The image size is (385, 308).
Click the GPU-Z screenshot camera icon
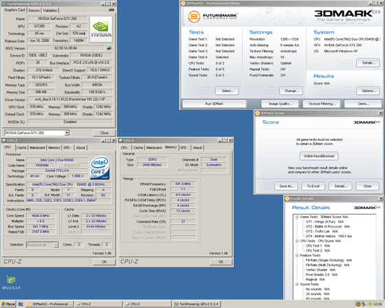click(x=111, y=10)
